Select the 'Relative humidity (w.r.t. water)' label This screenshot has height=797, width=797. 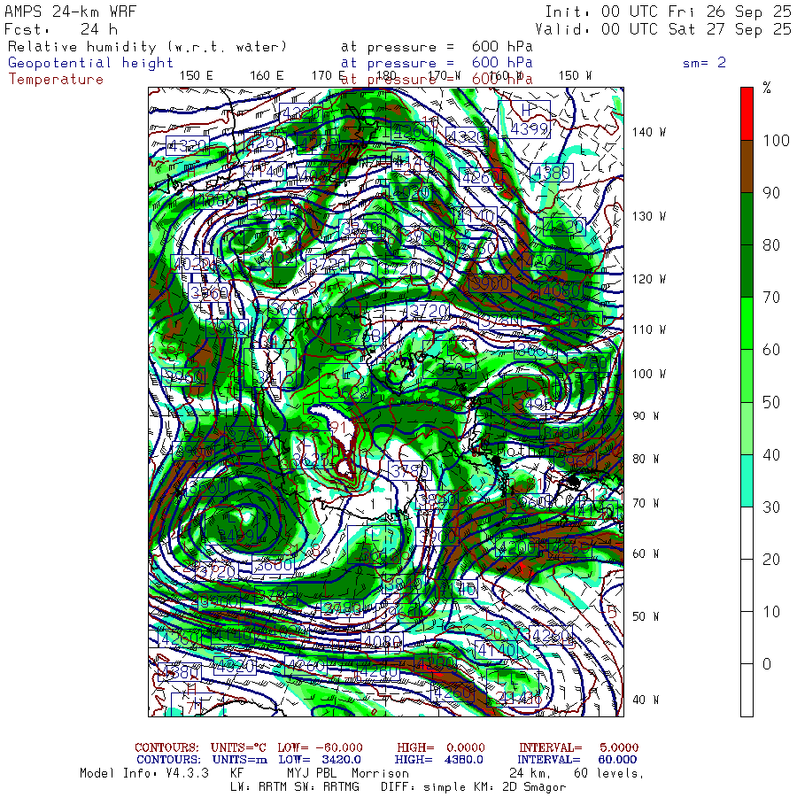point(147,47)
